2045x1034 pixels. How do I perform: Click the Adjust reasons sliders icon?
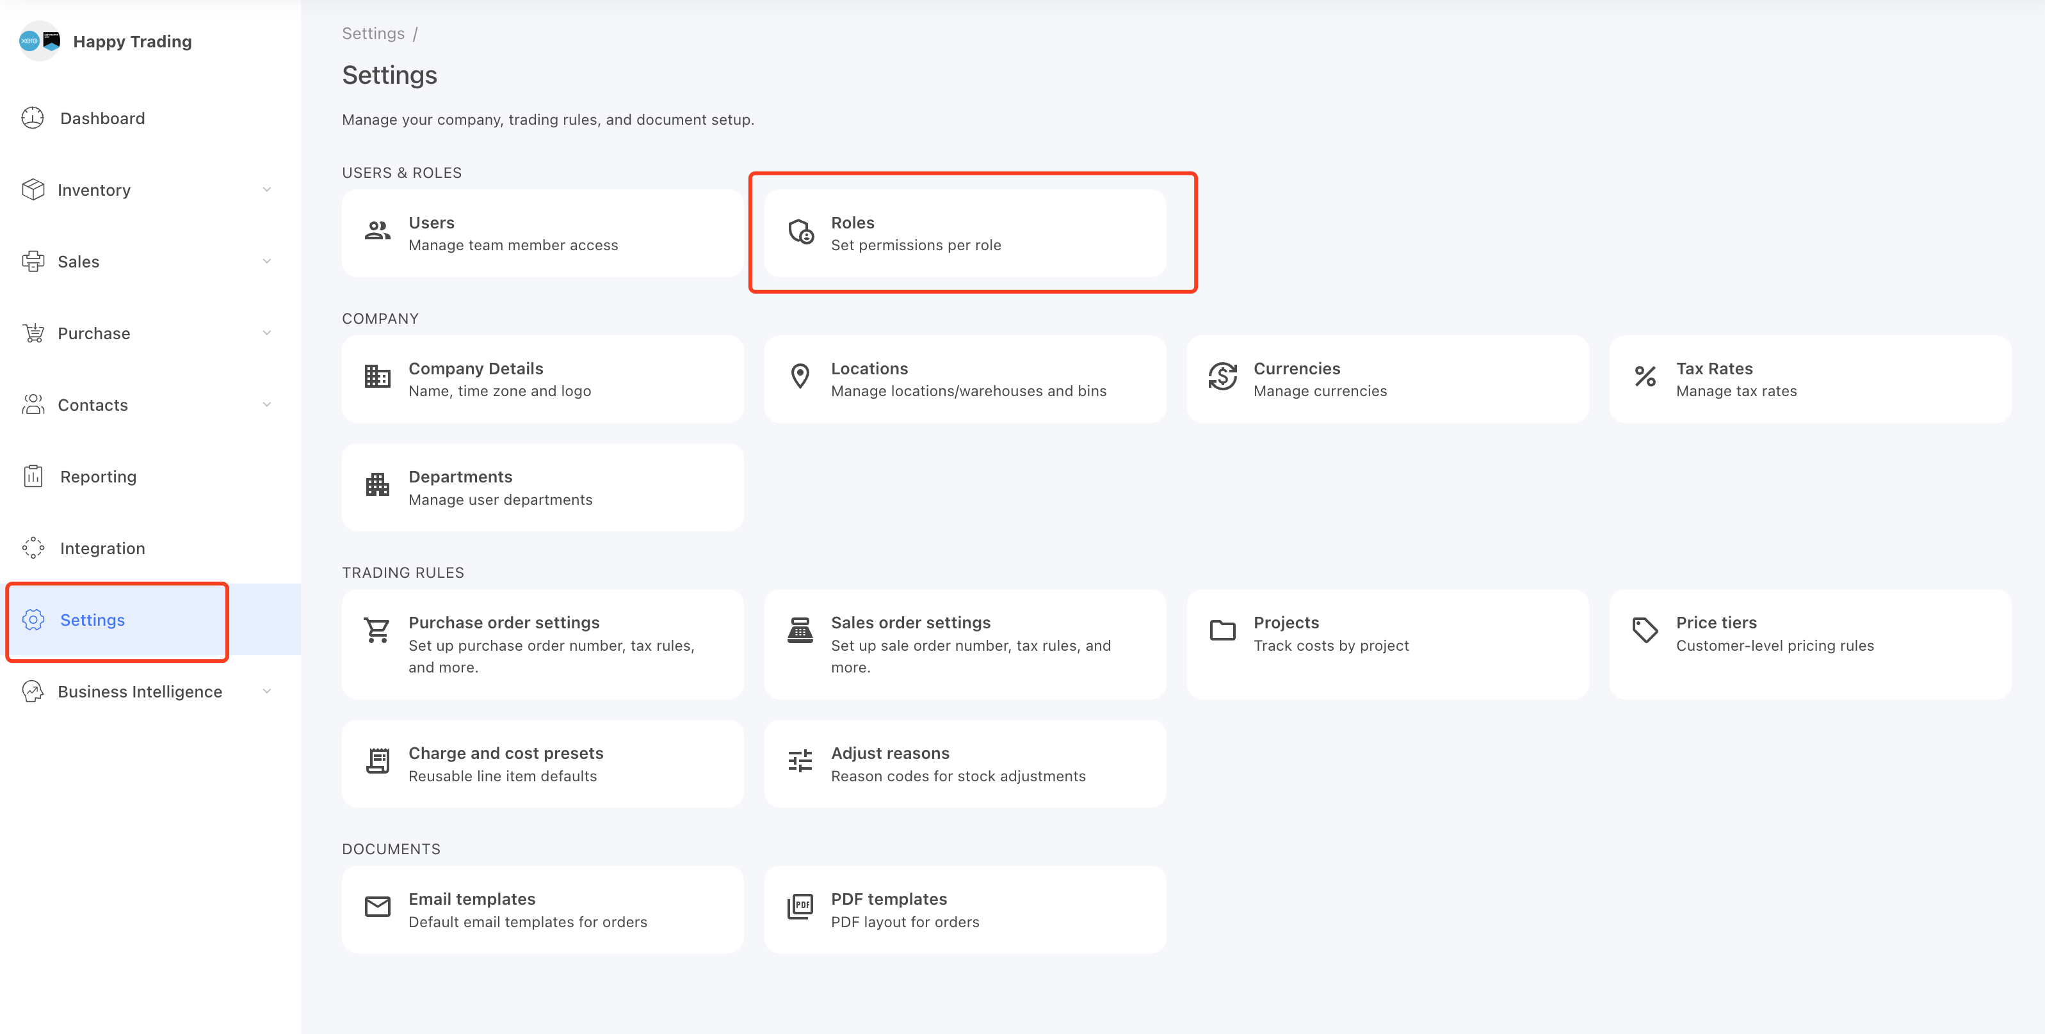click(800, 760)
